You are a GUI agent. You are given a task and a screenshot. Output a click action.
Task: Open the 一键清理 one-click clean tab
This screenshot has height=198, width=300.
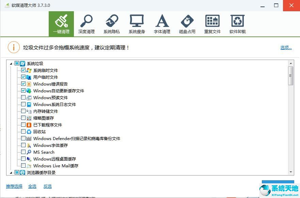[x=61, y=24]
